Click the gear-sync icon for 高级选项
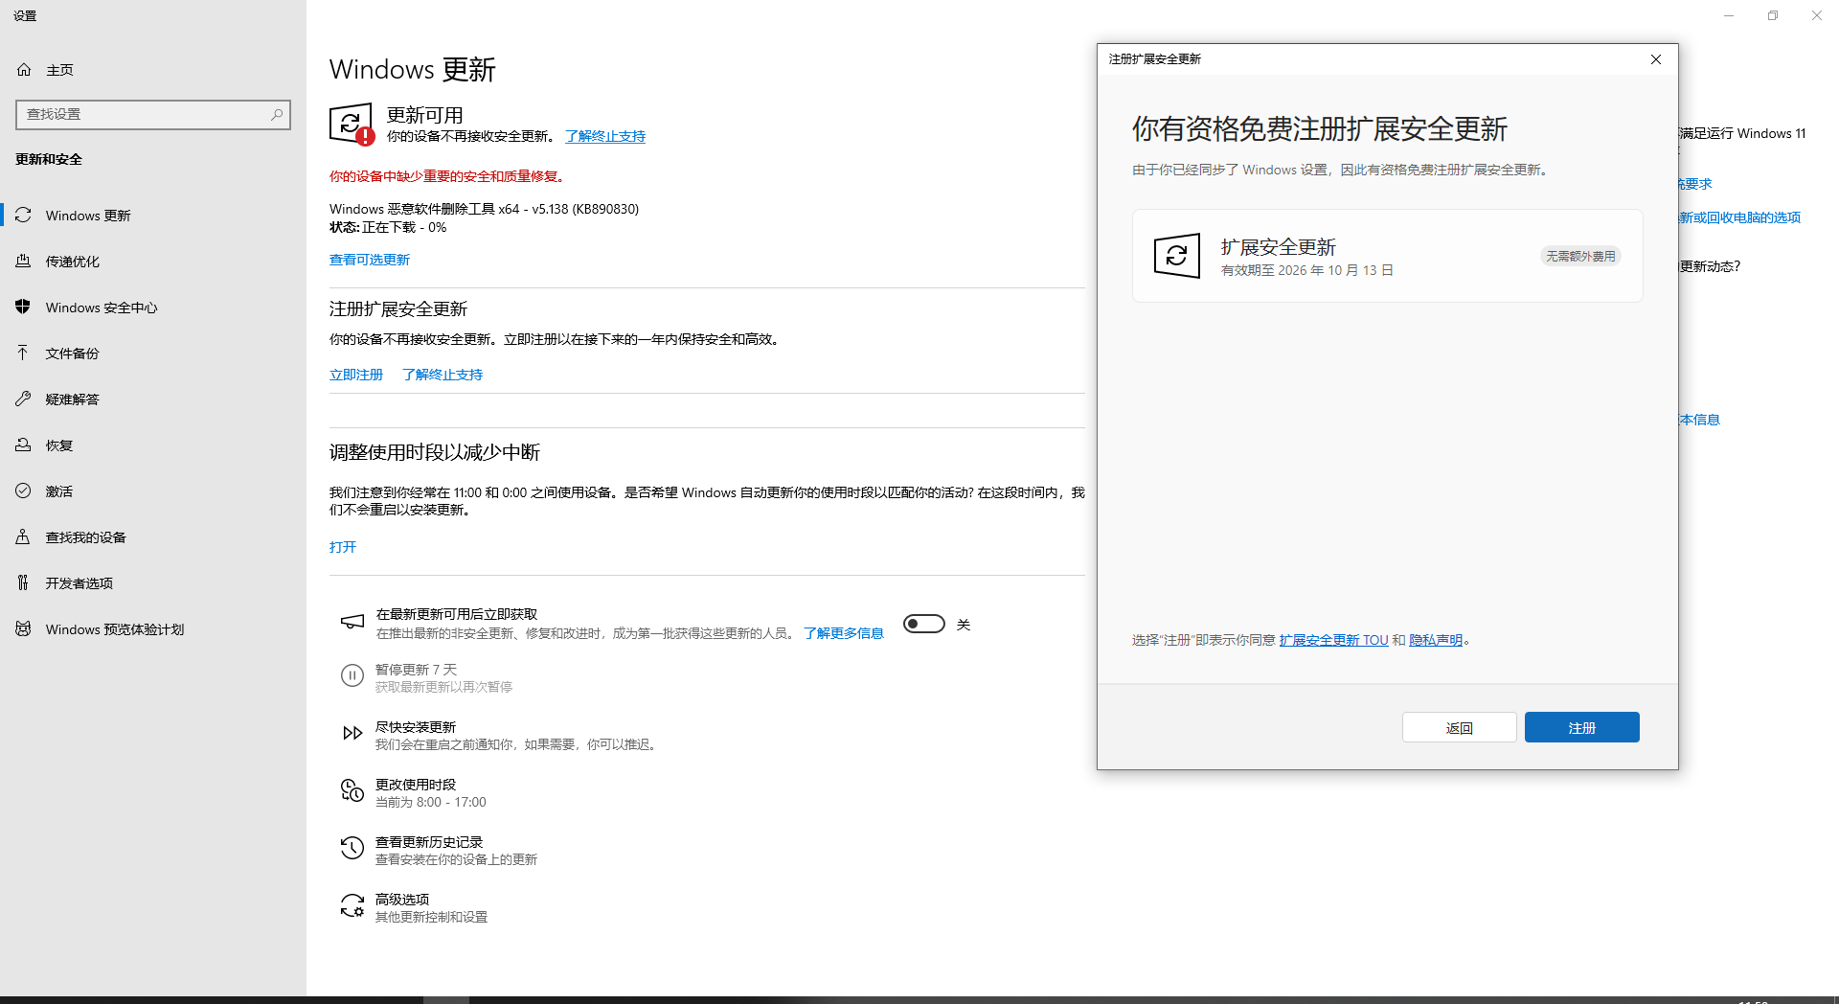Image resolution: width=1839 pixels, height=1004 pixels. point(352,905)
